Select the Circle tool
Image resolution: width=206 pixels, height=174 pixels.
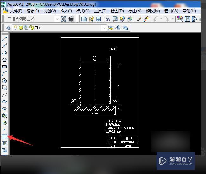[4, 81]
